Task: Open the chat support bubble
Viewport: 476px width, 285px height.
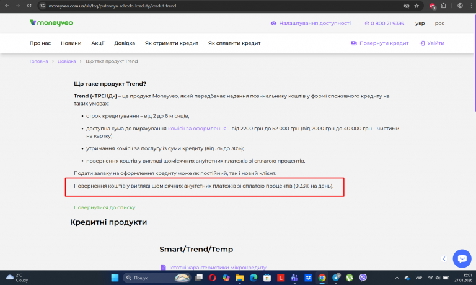Action: pyautogui.click(x=462, y=258)
